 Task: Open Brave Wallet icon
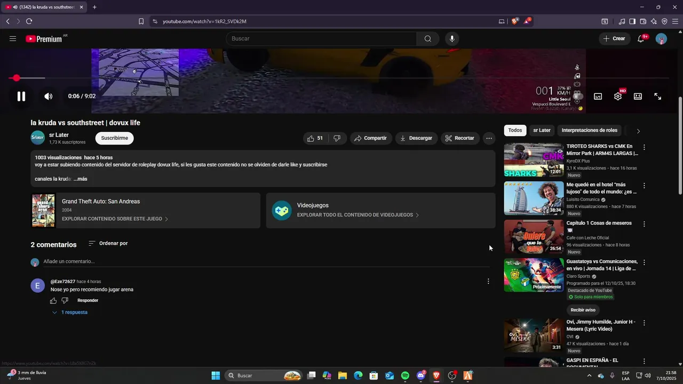pyautogui.click(x=643, y=21)
